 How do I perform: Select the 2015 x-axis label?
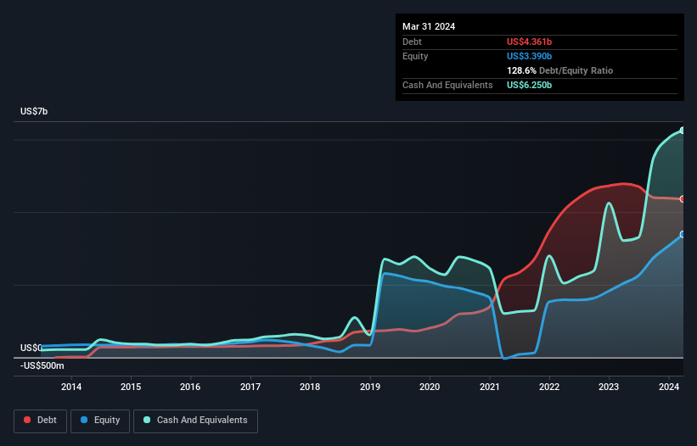pyautogui.click(x=131, y=387)
